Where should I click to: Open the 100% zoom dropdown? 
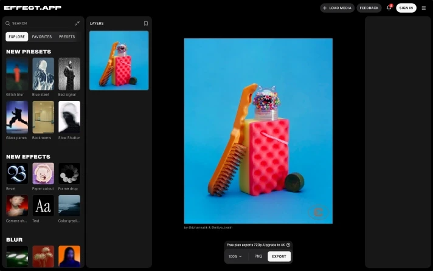point(235,256)
